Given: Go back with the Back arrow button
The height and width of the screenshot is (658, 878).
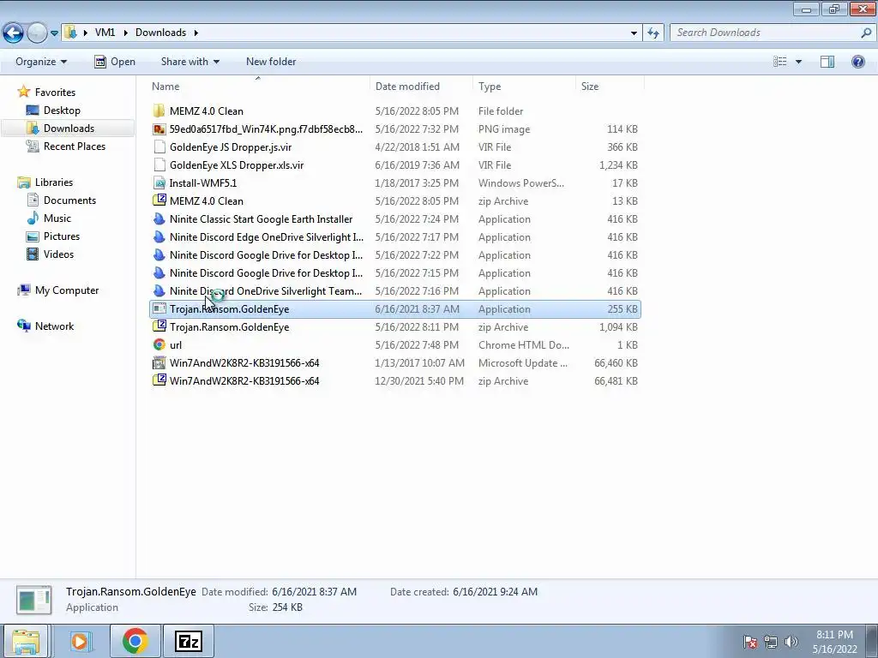Looking at the screenshot, I should pos(14,33).
